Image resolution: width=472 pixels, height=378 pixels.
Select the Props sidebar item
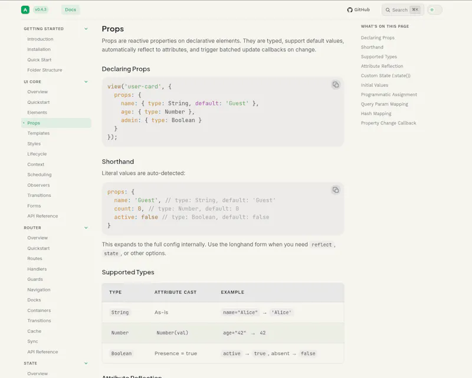click(x=56, y=123)
